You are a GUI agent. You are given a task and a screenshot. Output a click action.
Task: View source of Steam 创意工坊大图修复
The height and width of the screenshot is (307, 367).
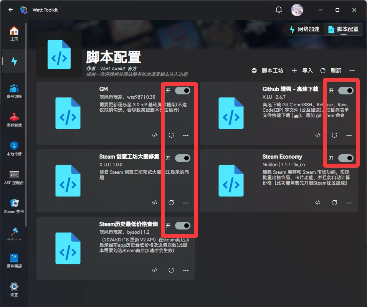pos(155,203)
